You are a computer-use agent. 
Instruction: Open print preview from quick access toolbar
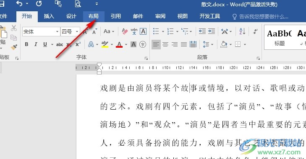[78, 4]
